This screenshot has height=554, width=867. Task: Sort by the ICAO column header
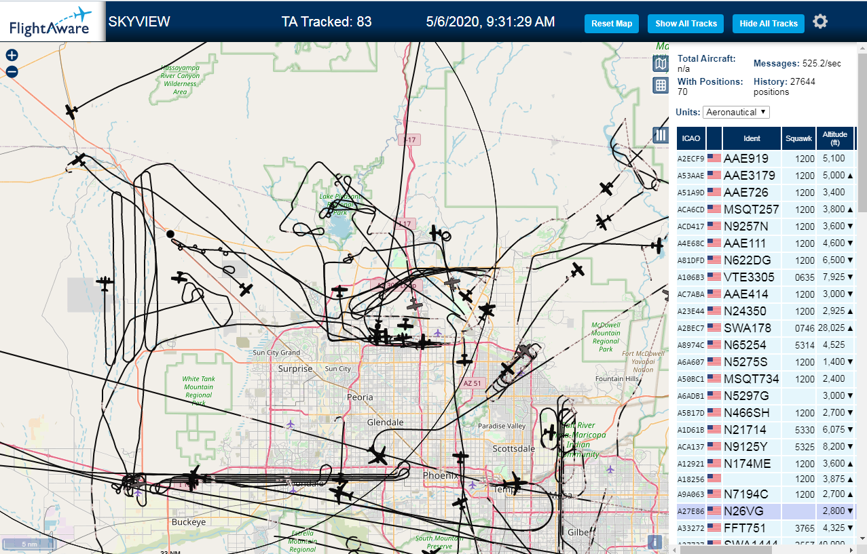(691, 138)
